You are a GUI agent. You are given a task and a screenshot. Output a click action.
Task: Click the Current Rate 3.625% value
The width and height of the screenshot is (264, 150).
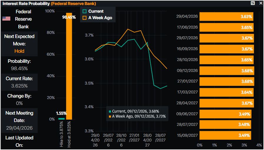coord(19,86)
